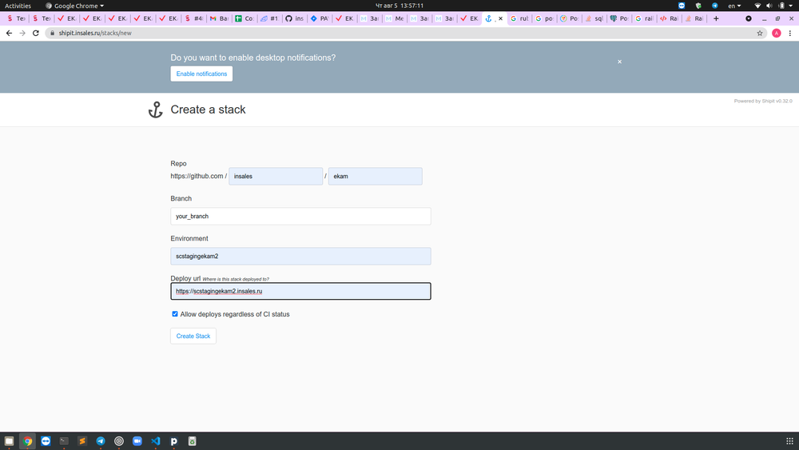This screenshot has height=450, width=799.
Task: Click the Create Stack button
Action: click(193, 336)
